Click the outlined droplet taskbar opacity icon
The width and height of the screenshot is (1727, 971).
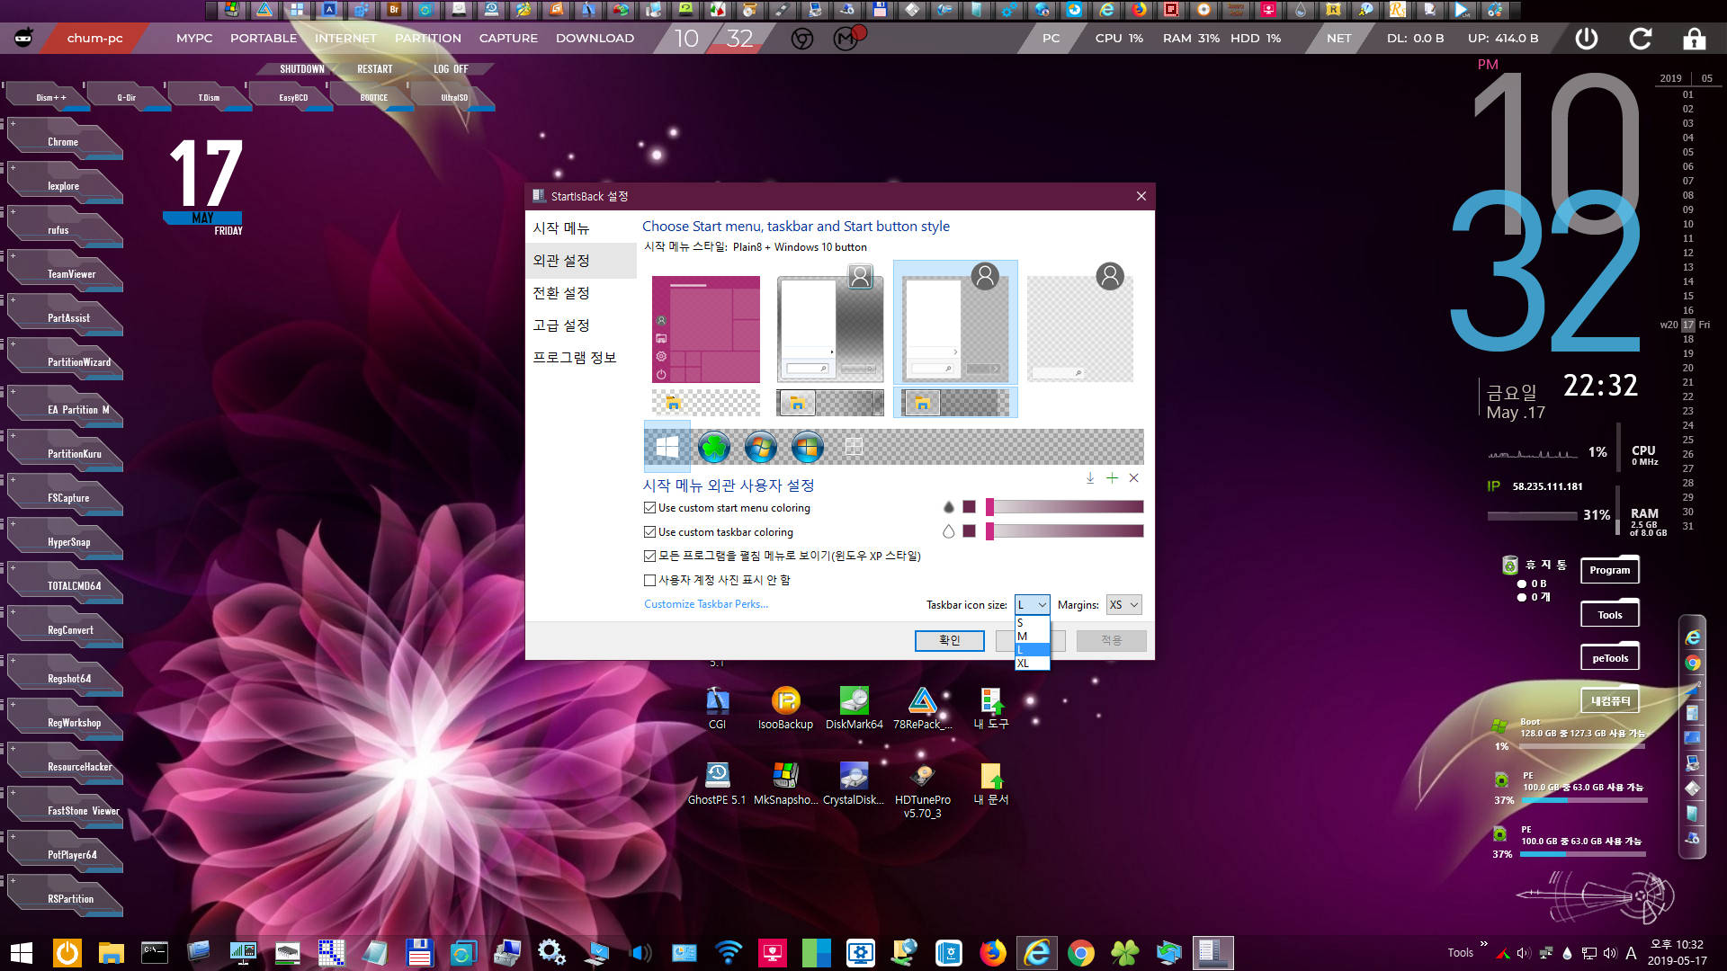[x=948, y=531]
